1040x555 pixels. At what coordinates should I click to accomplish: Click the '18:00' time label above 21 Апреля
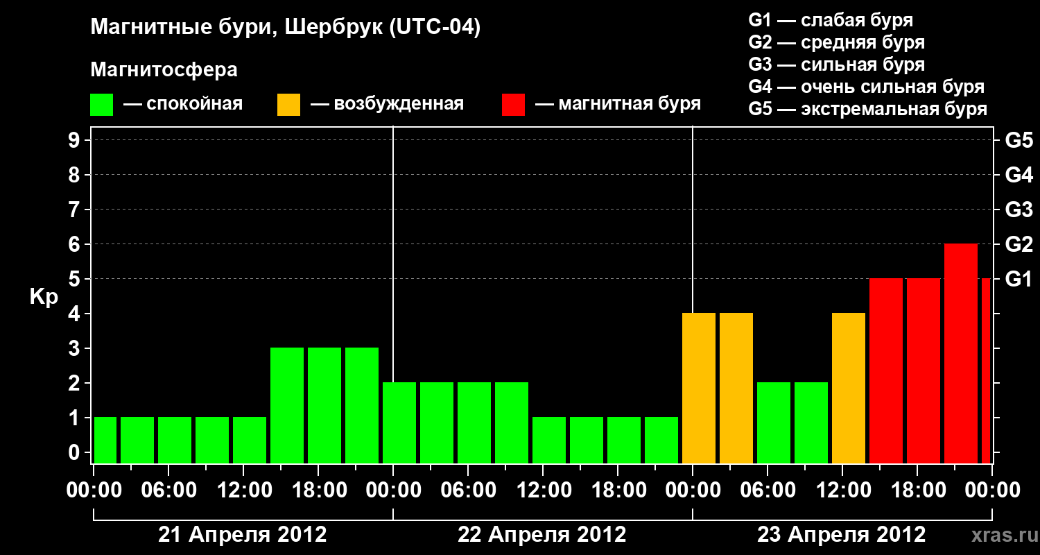pos(318,490)
